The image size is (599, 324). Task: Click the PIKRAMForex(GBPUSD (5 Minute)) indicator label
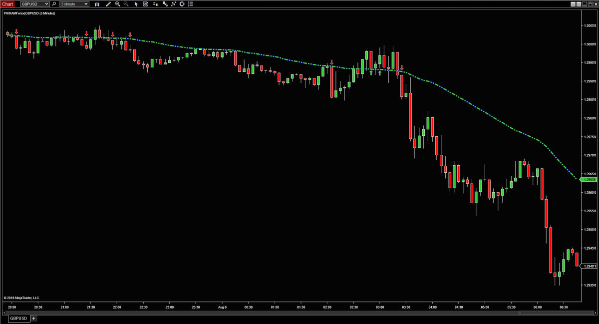point(29,13)
